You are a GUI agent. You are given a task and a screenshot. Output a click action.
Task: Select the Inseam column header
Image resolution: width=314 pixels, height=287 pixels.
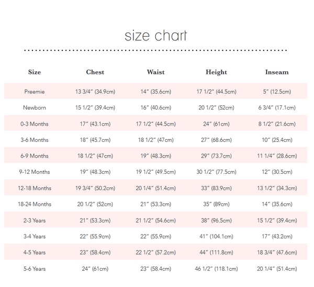tap(277, 72)
